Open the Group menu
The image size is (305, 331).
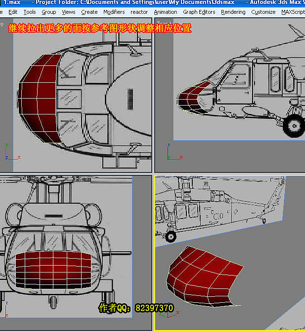(x=49, y=12)
